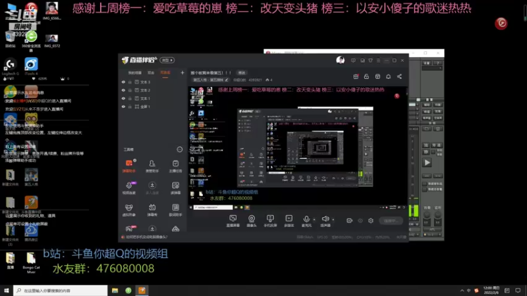Click the speaker icon in the bottom bar
This screenshot has height=296, width=527.
tap(325, 220)
